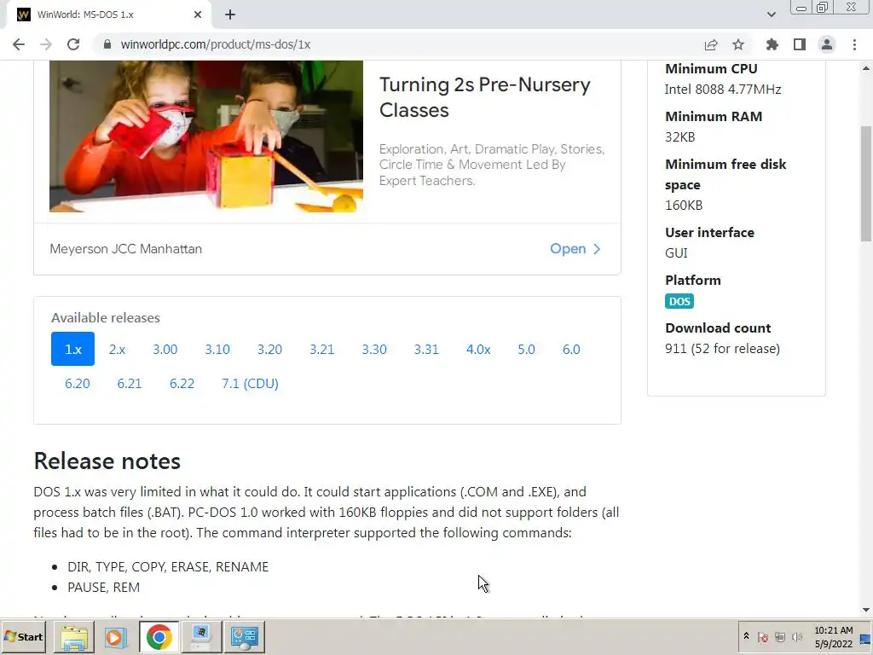
Task: Click the scrollbar up arrow
Action: [x=866, y=68]
